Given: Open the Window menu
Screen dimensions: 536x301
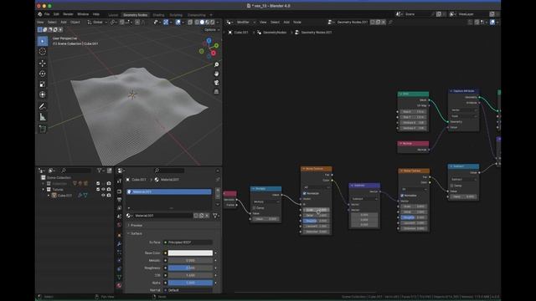Looking at the screenshot, I should 83,14.
